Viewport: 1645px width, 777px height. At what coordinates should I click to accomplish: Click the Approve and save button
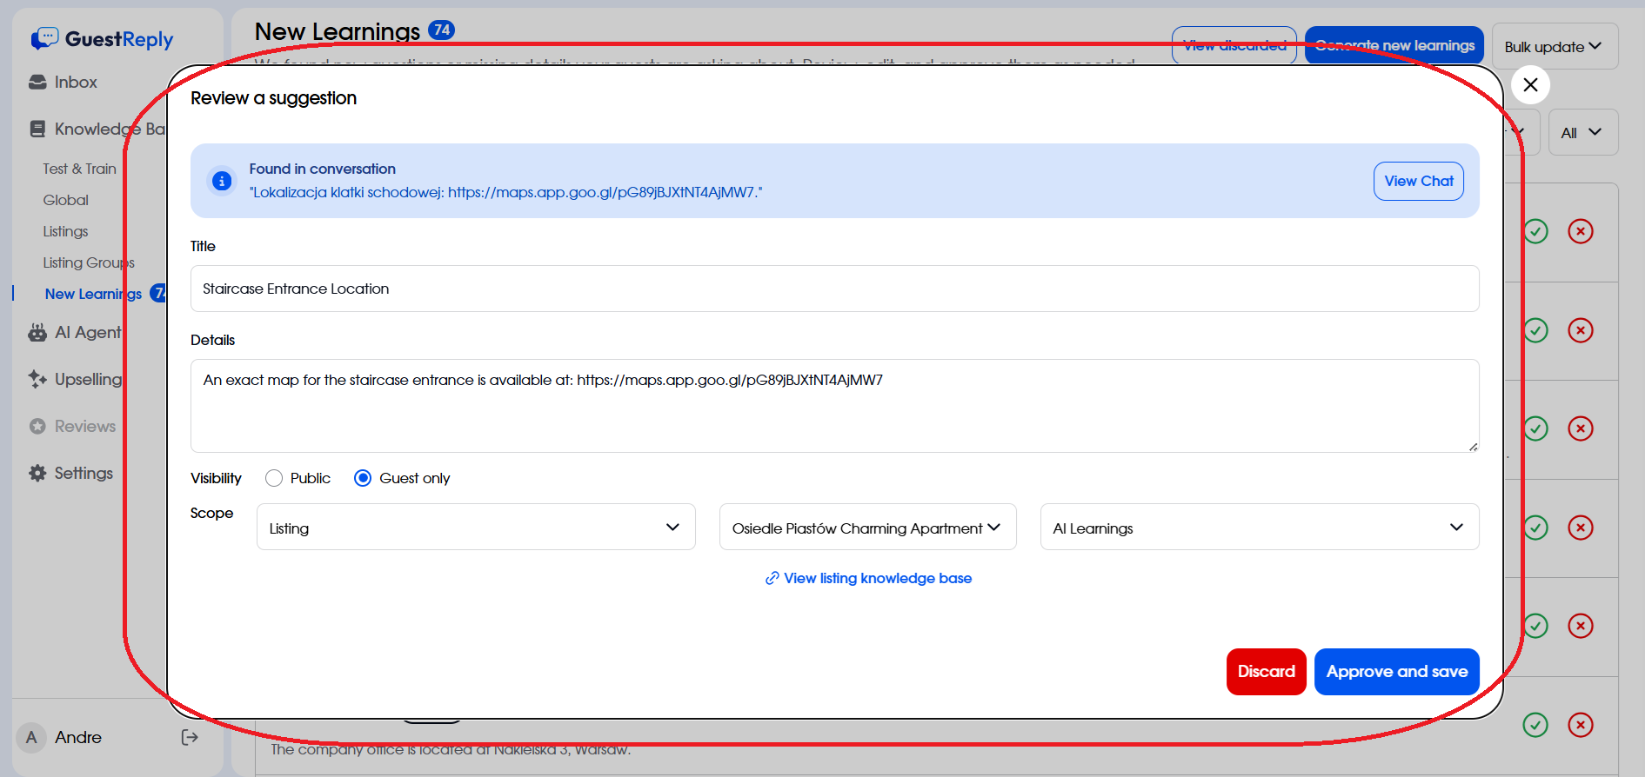click(1395, 672)
